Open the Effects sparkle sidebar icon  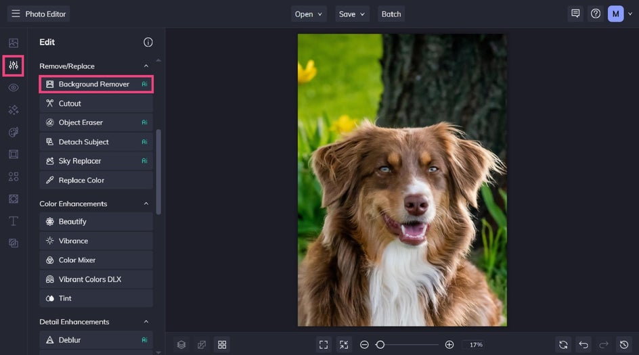pos(14,110)
